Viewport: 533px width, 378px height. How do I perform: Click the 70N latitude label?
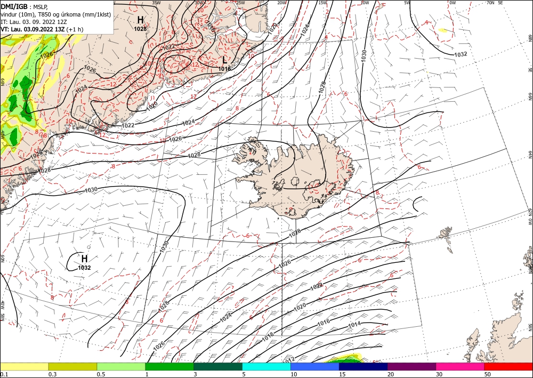[490, 2]
